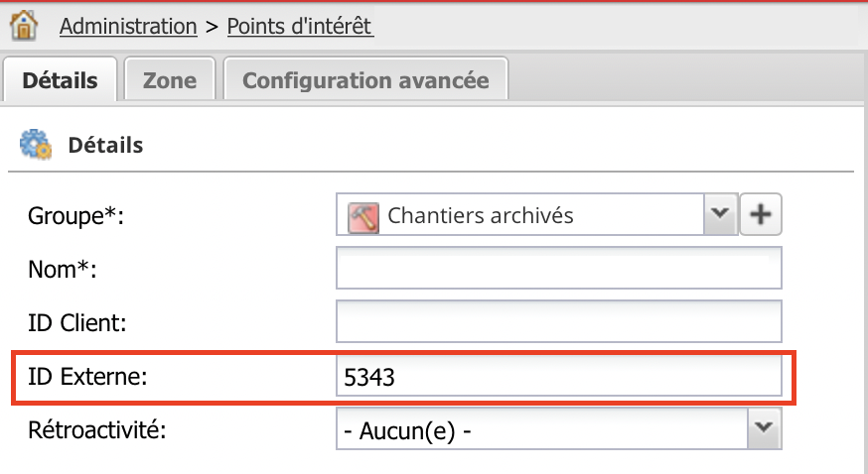Image resolution: width=868 pixels, height=474 pixels.
Task: Click into the Nom text field
Action: coord(560,268)
